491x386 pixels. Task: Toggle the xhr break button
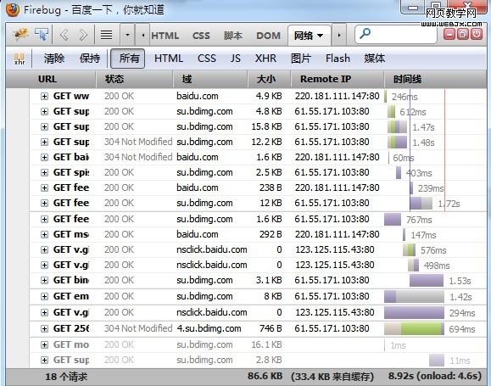coord(20,59)
